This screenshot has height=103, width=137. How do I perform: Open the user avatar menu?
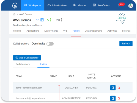coord(131,6)
